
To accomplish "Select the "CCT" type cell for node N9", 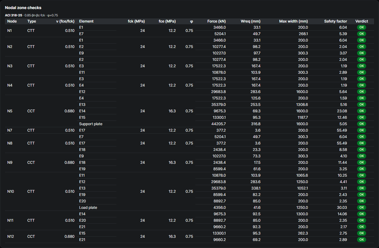I will [31, 163].
